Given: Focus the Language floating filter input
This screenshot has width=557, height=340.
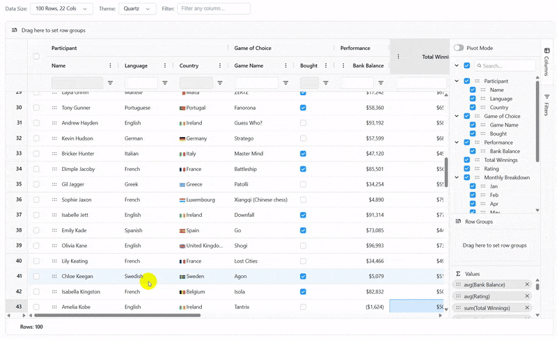Looking at the screenshot, I should coord(141,83).
